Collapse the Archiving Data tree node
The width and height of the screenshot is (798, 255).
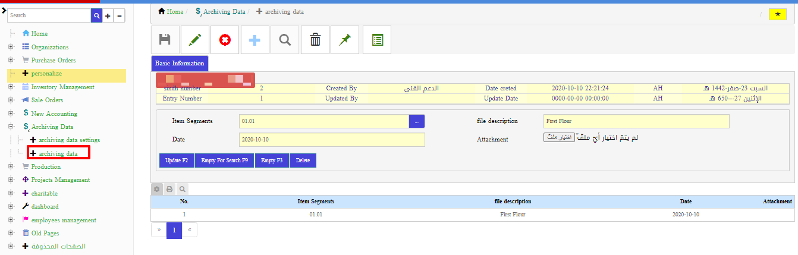[x=11, y=127]
